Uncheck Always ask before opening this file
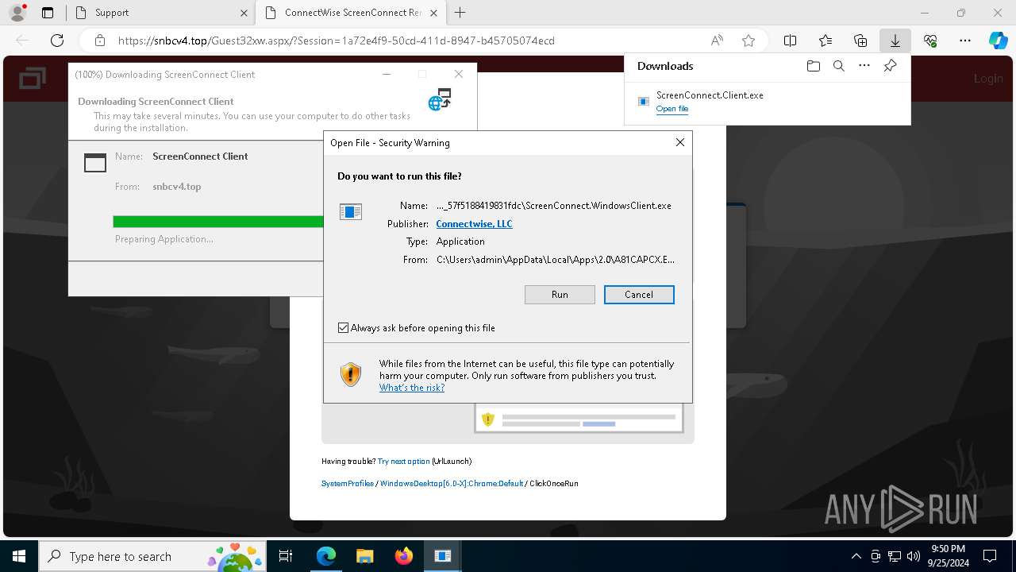 click(343, 327)
